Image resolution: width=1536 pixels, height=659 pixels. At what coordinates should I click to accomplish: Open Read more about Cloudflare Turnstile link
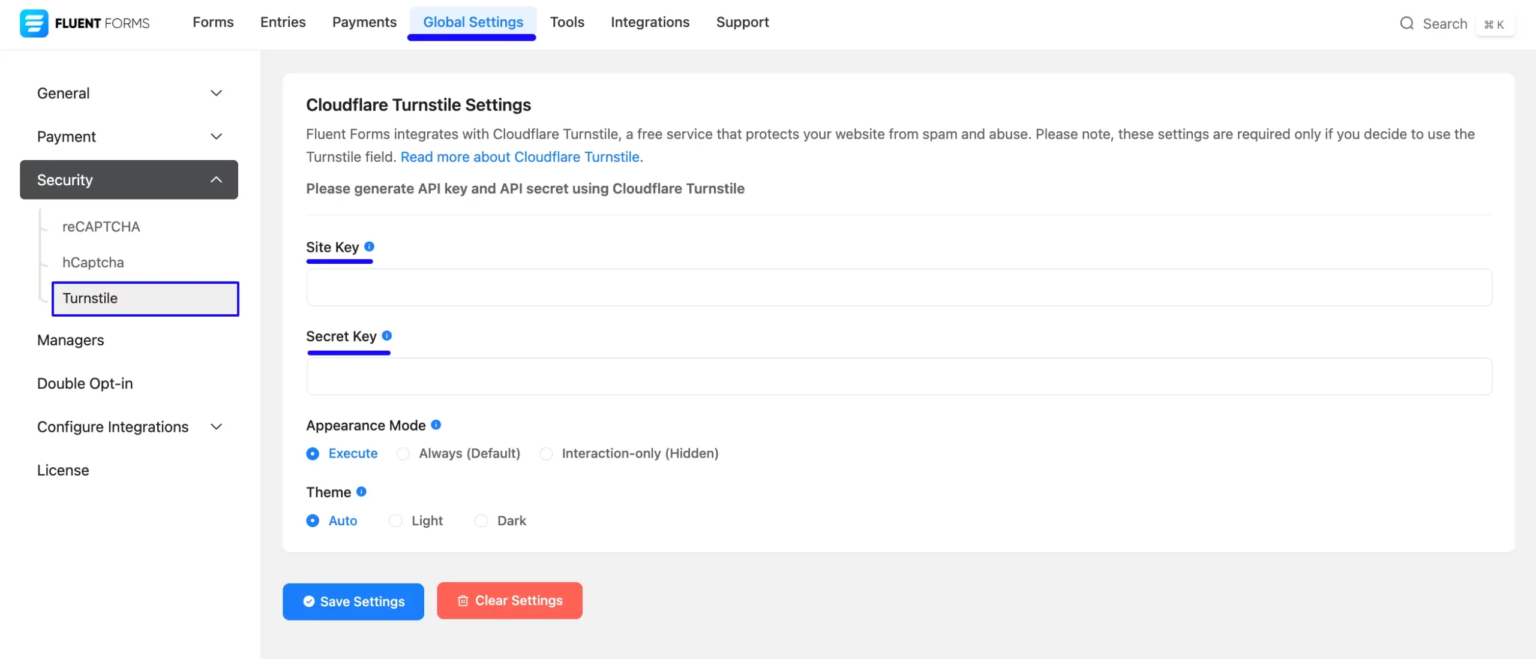(521, 157)
